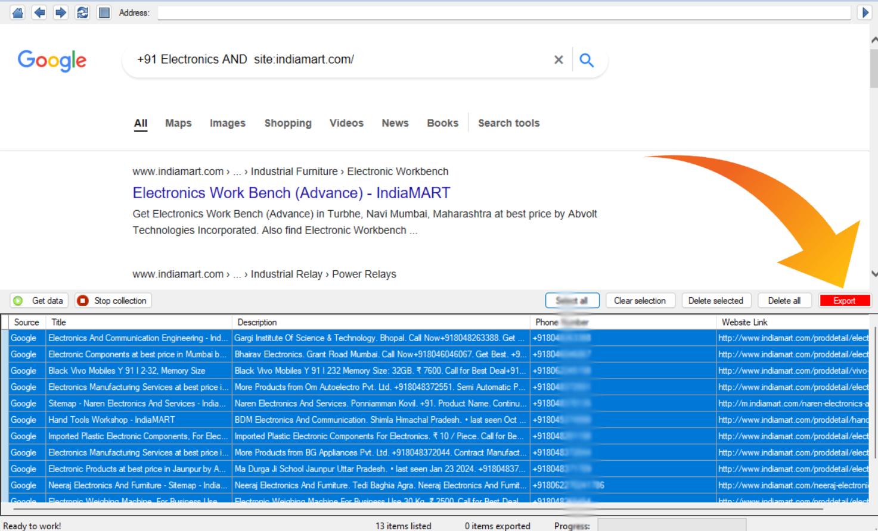Image resolution: width=878 pixels, height=531 pixels.
Task: Go forward with the right arrow icon
Action: 61,13
